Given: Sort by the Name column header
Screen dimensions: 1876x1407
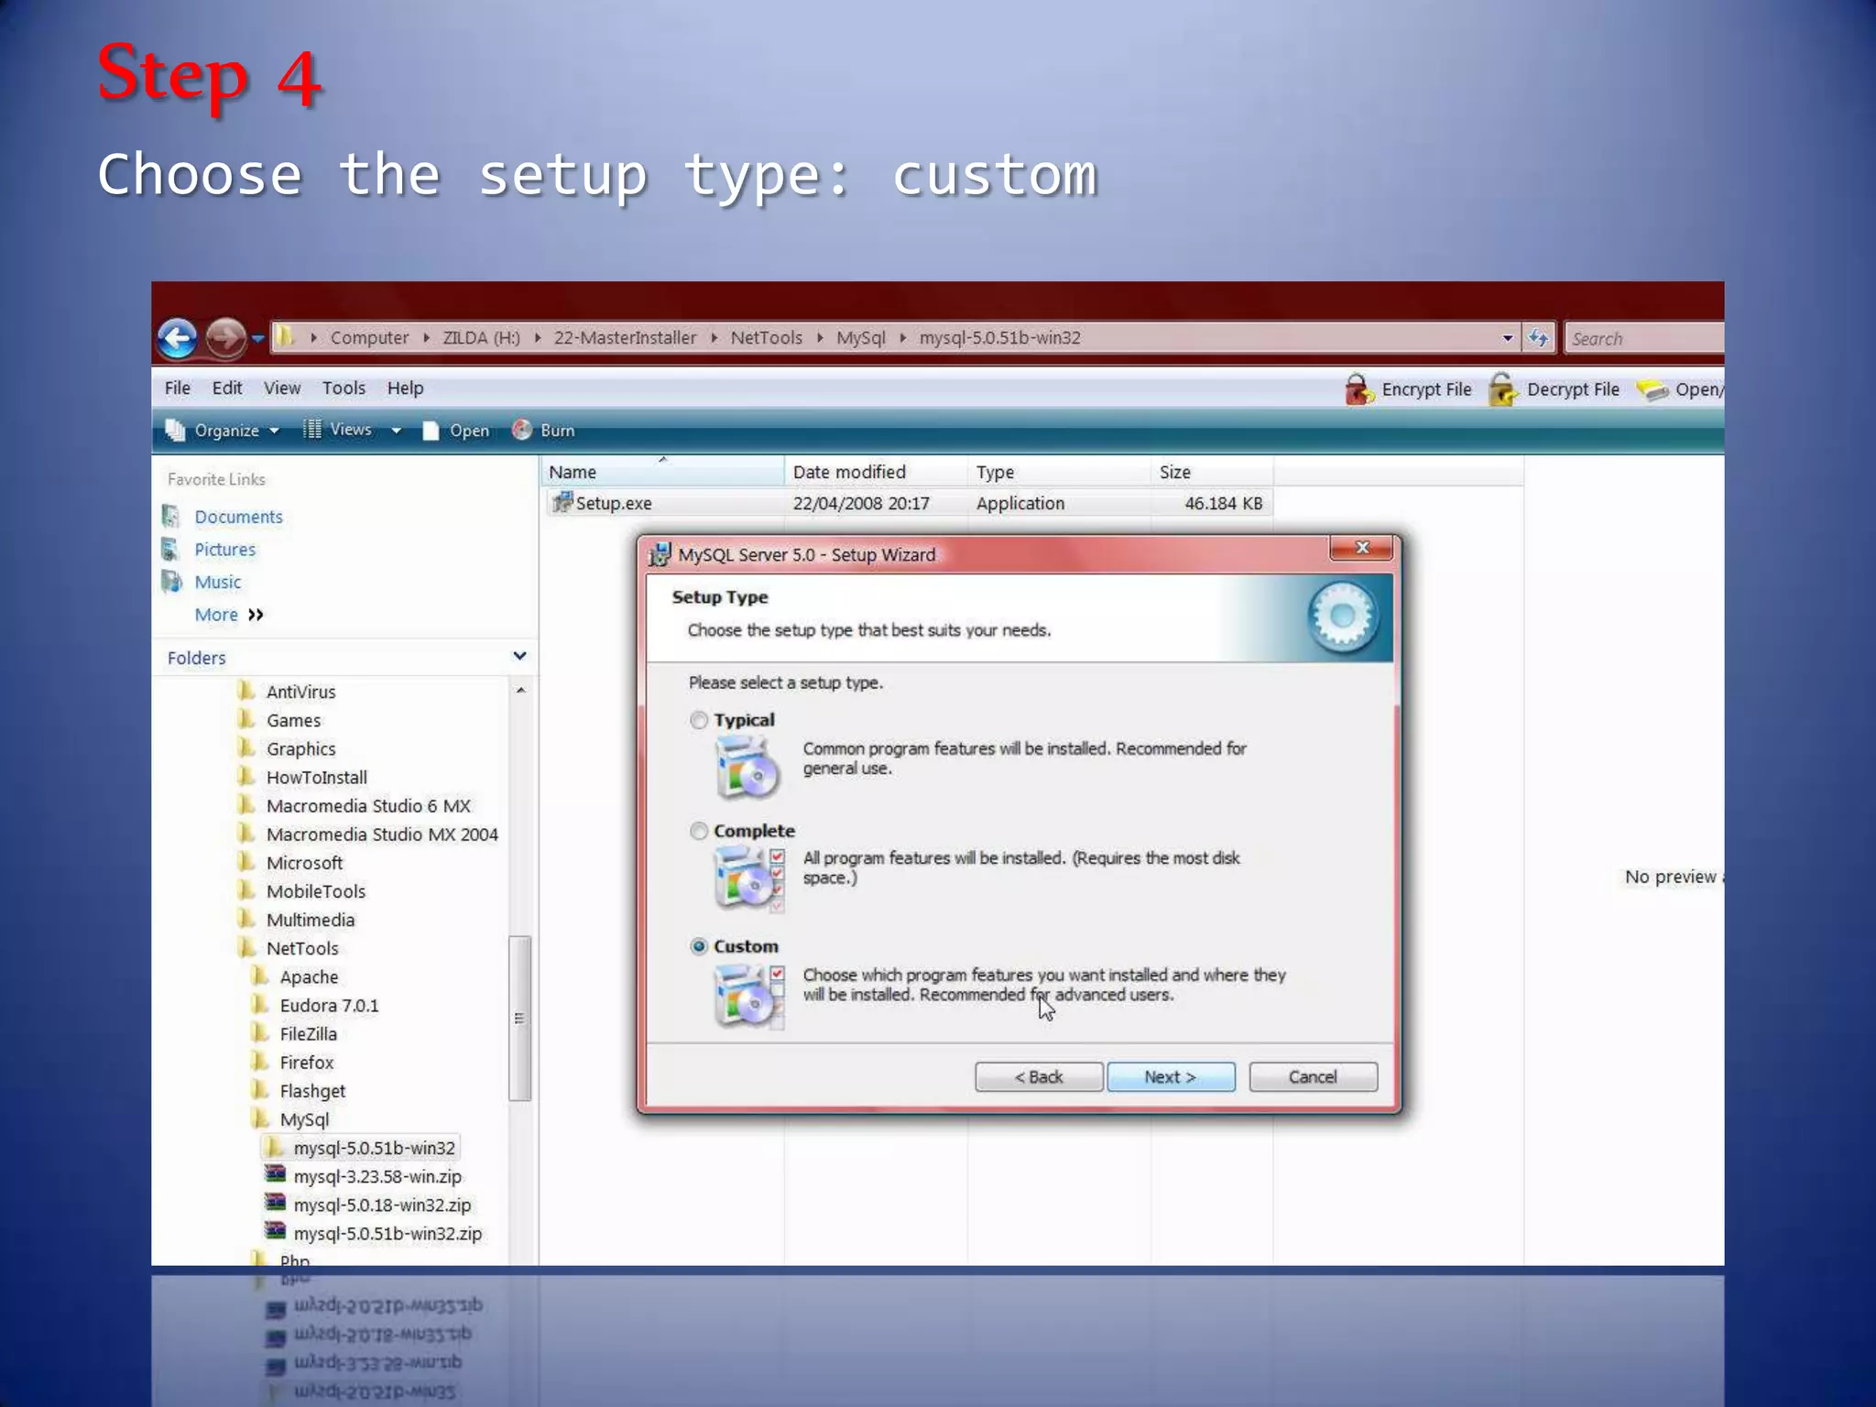Looking at the screenshot, I should (663, 472).
